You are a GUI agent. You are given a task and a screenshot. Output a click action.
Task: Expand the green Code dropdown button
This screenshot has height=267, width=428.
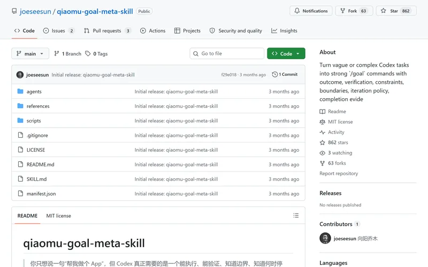tap(286, 54)
